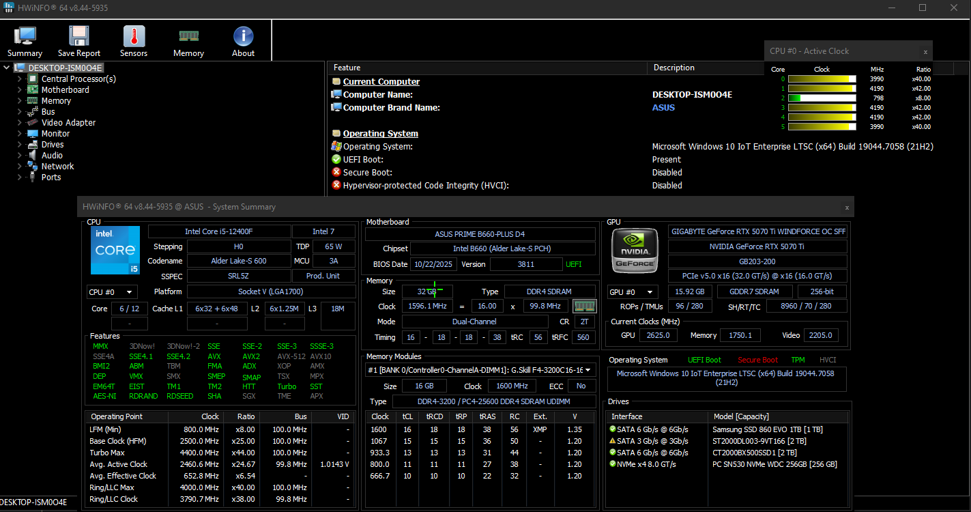This screenshot has height=512, width=971.
Task: Click the XMP entry in the timings table
Action: [x=540, y=429]
